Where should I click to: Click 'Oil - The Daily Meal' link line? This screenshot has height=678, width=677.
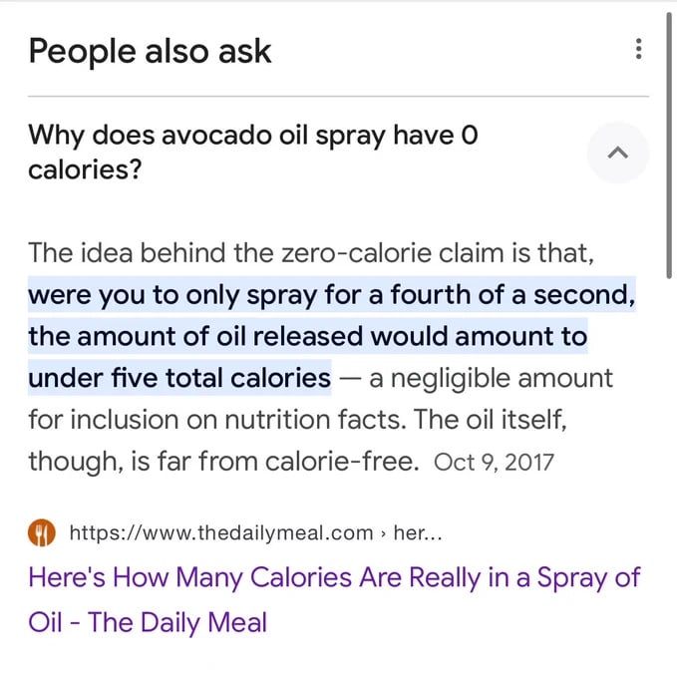pos(148,623)
